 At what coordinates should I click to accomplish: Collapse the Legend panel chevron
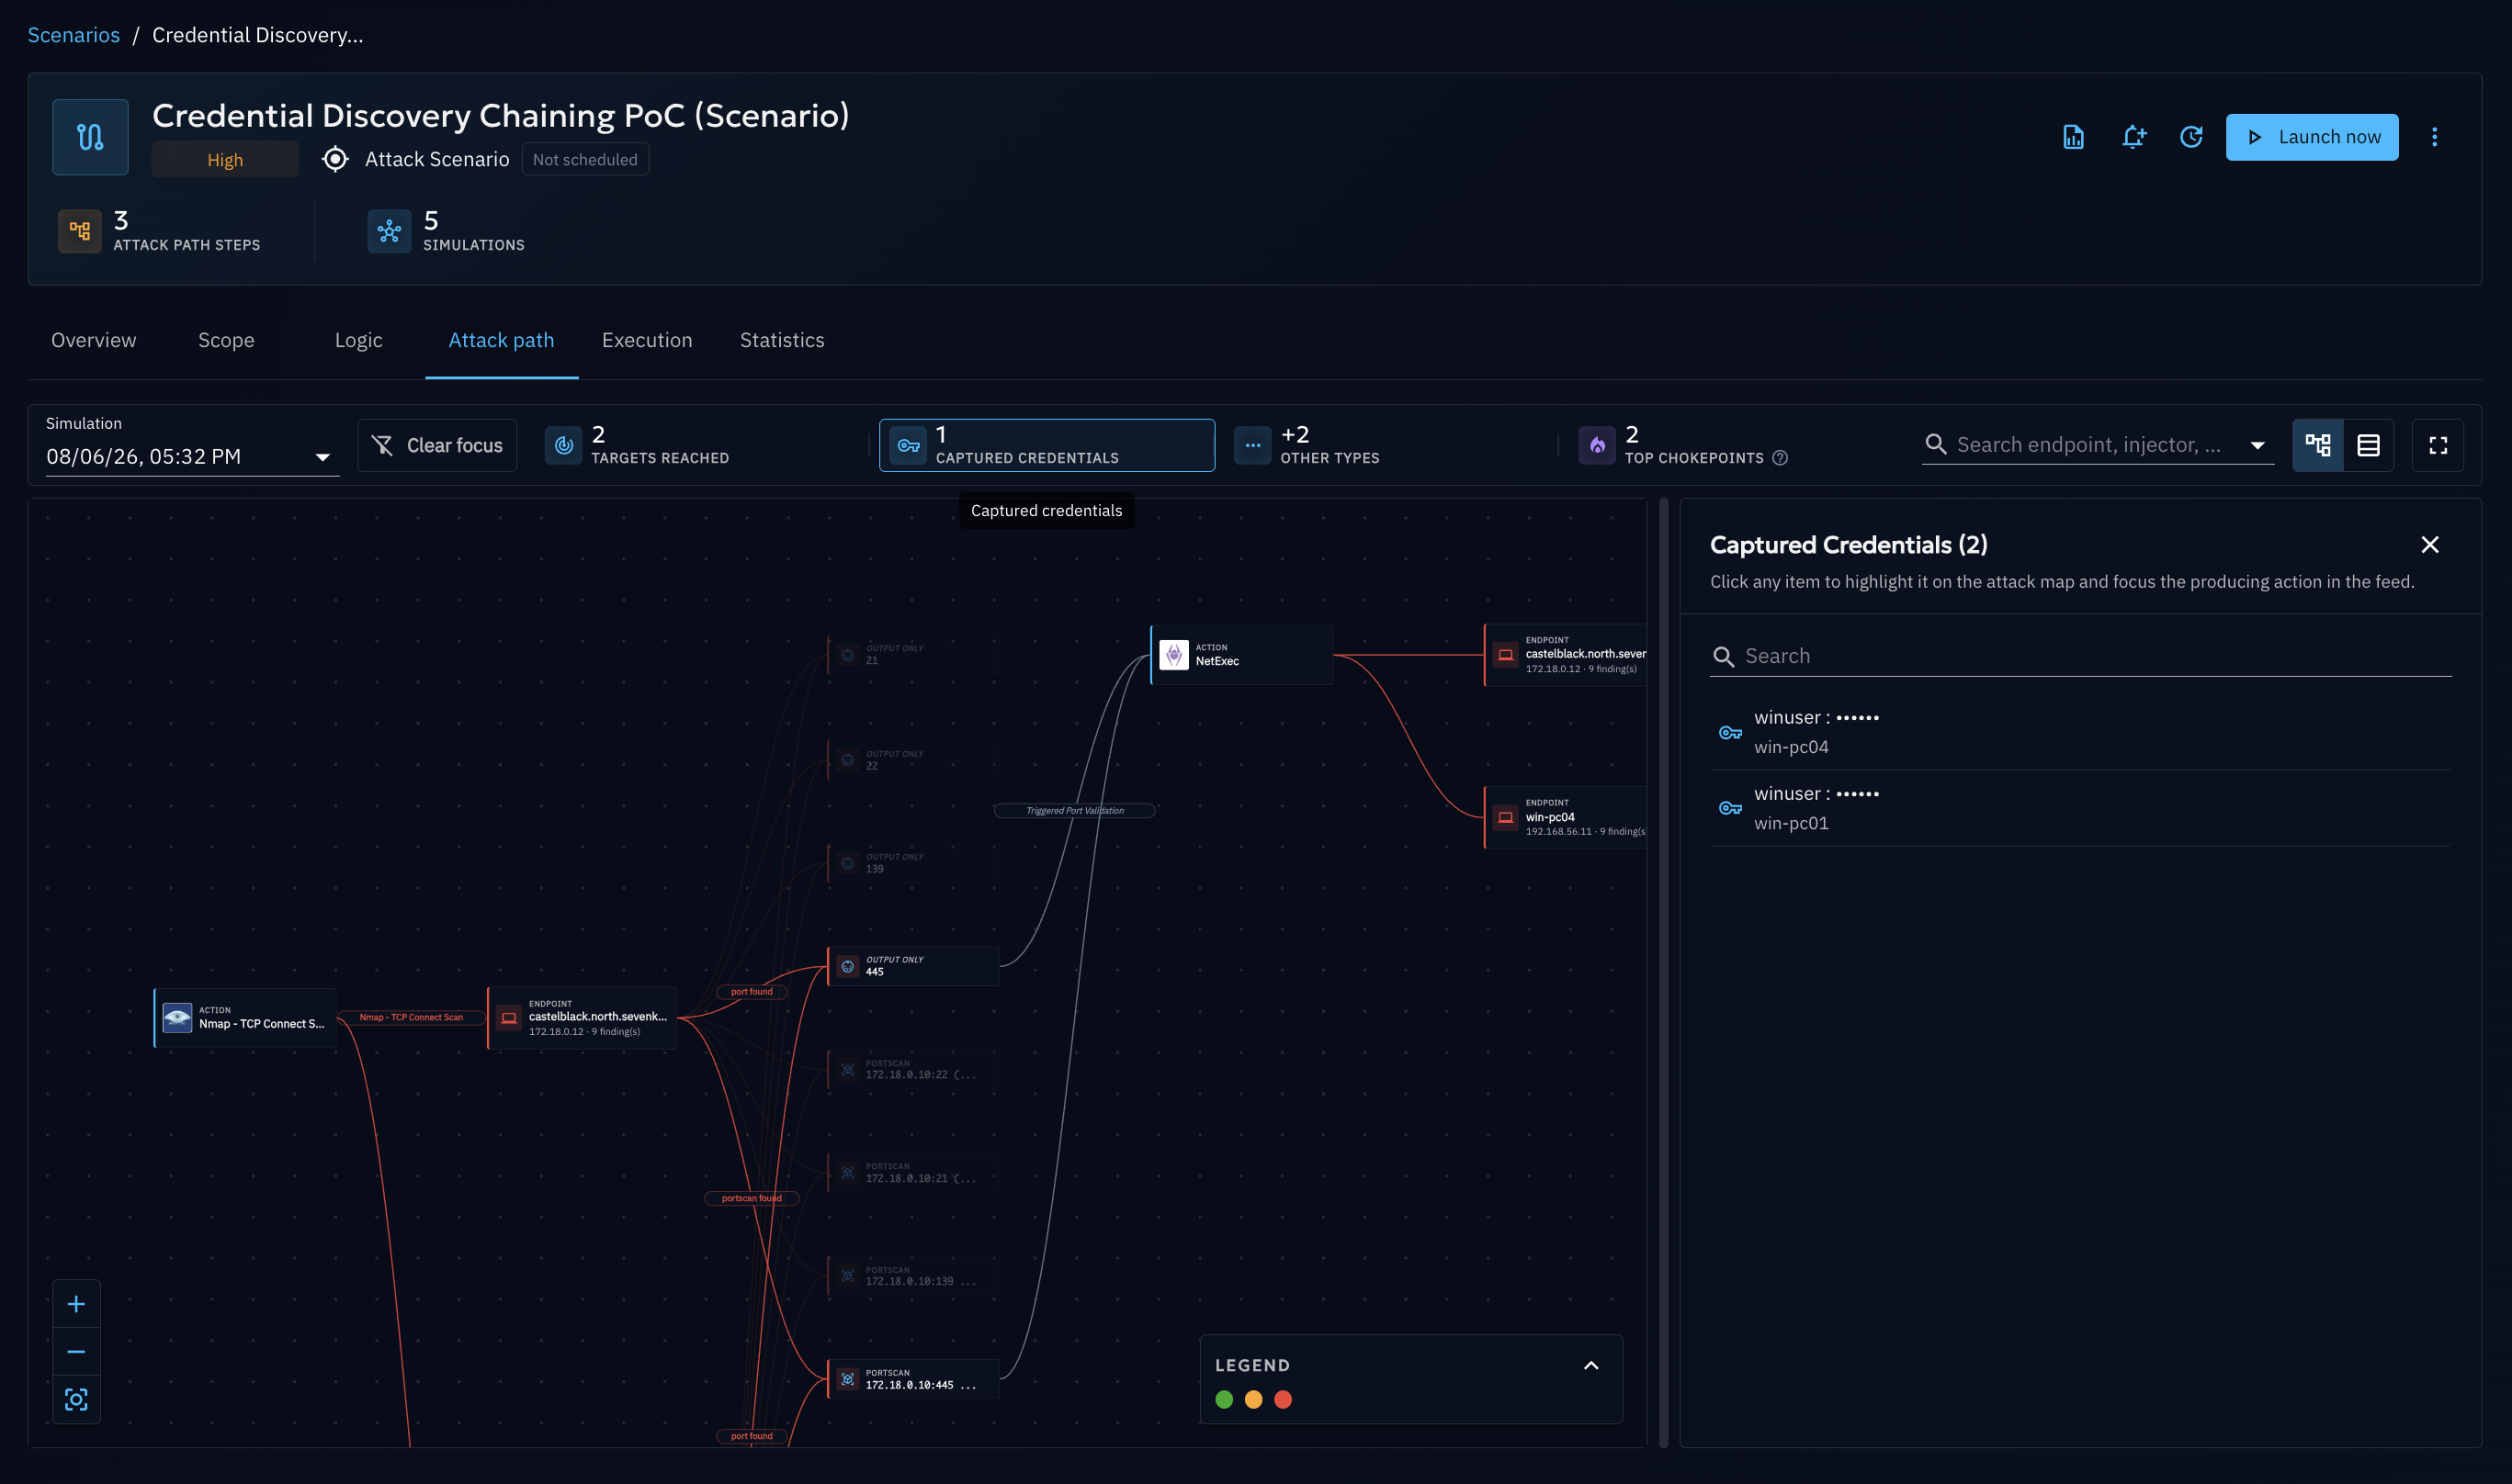[1590, 1365]
